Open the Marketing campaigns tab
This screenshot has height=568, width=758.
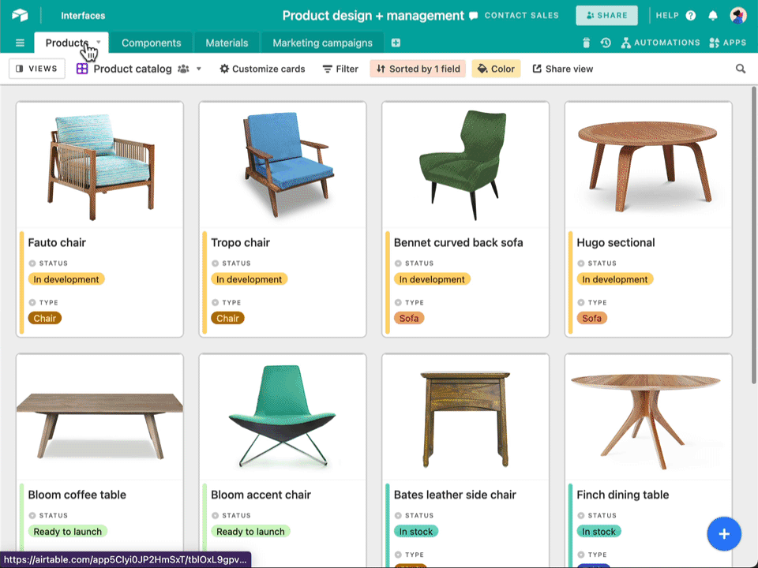(322, 43)
